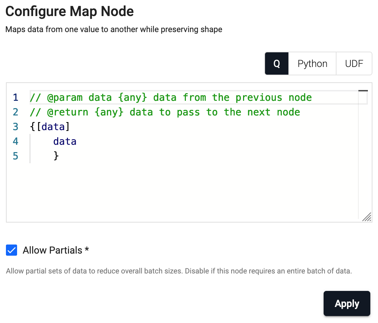
Task: Click the closing brace on line 5
Action: coord(56,156)
